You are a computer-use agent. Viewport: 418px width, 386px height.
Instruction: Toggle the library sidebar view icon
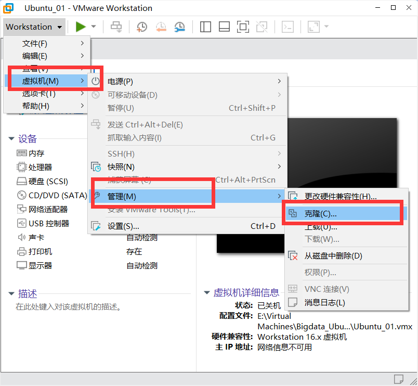pyautogui.click(x=205, y=27)
